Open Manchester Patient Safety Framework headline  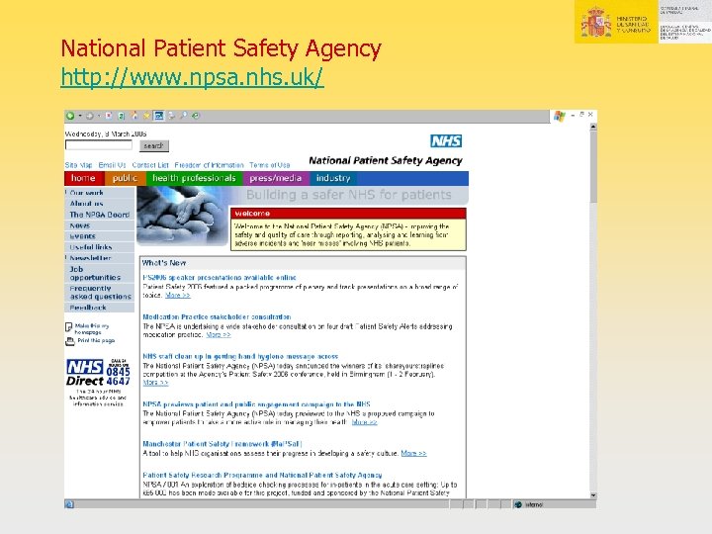pos(222,444)
